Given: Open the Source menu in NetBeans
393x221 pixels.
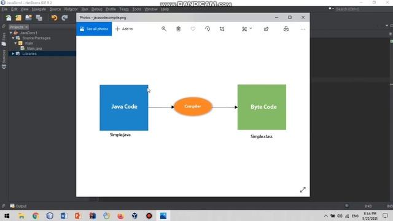Looking at the screenshot, I should 55,9.
